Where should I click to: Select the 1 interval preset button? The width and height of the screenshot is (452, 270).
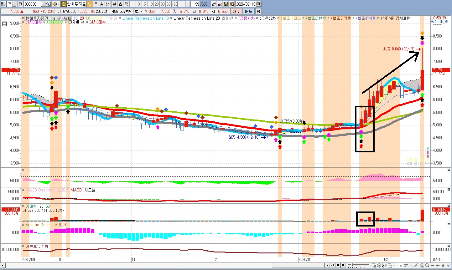tap(132, 4)
